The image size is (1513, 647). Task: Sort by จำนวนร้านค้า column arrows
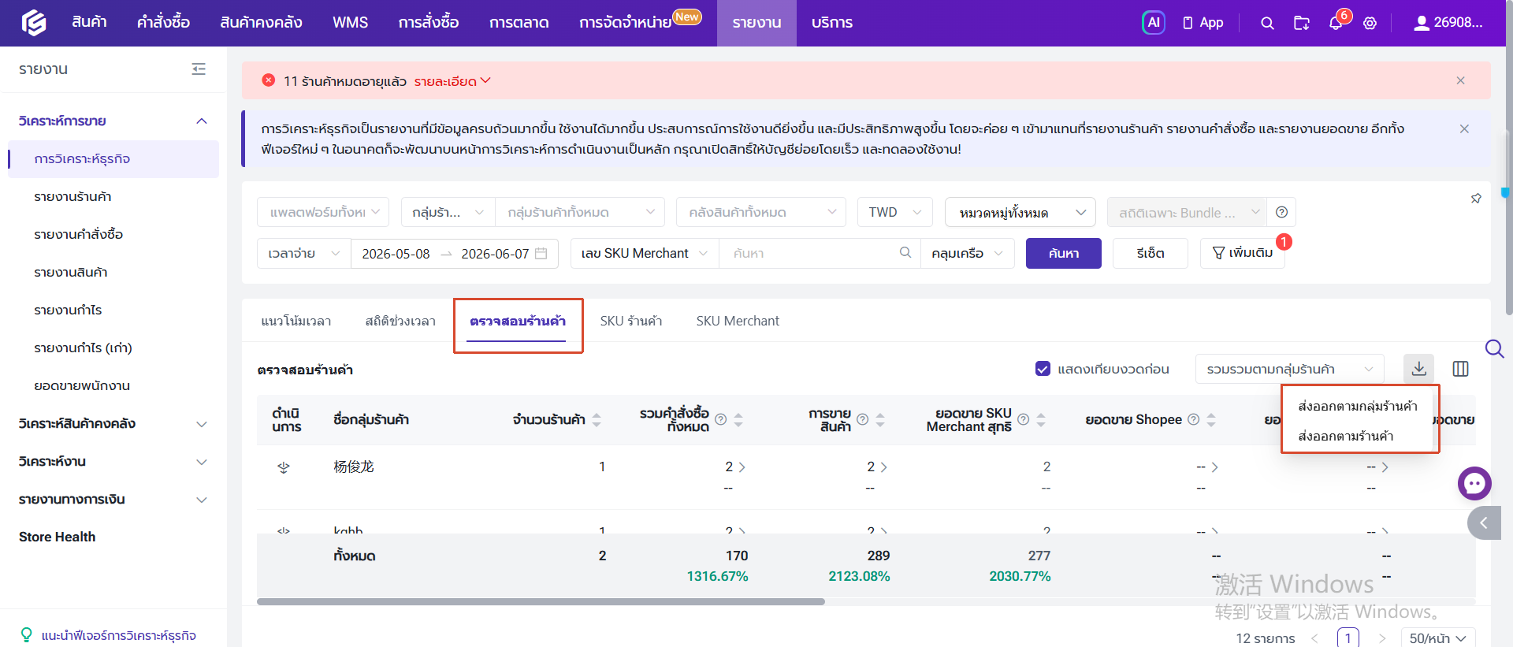[597, 420]
